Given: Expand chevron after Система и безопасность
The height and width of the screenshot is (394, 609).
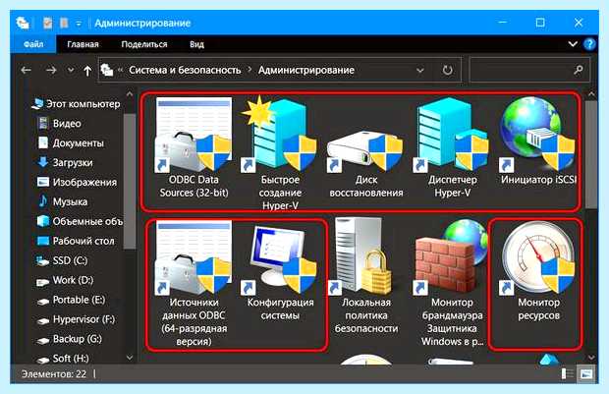Looking at the screenshot, I should 249,70.
